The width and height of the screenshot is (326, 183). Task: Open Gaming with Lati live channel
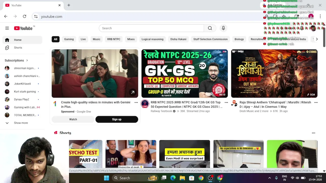22,107
